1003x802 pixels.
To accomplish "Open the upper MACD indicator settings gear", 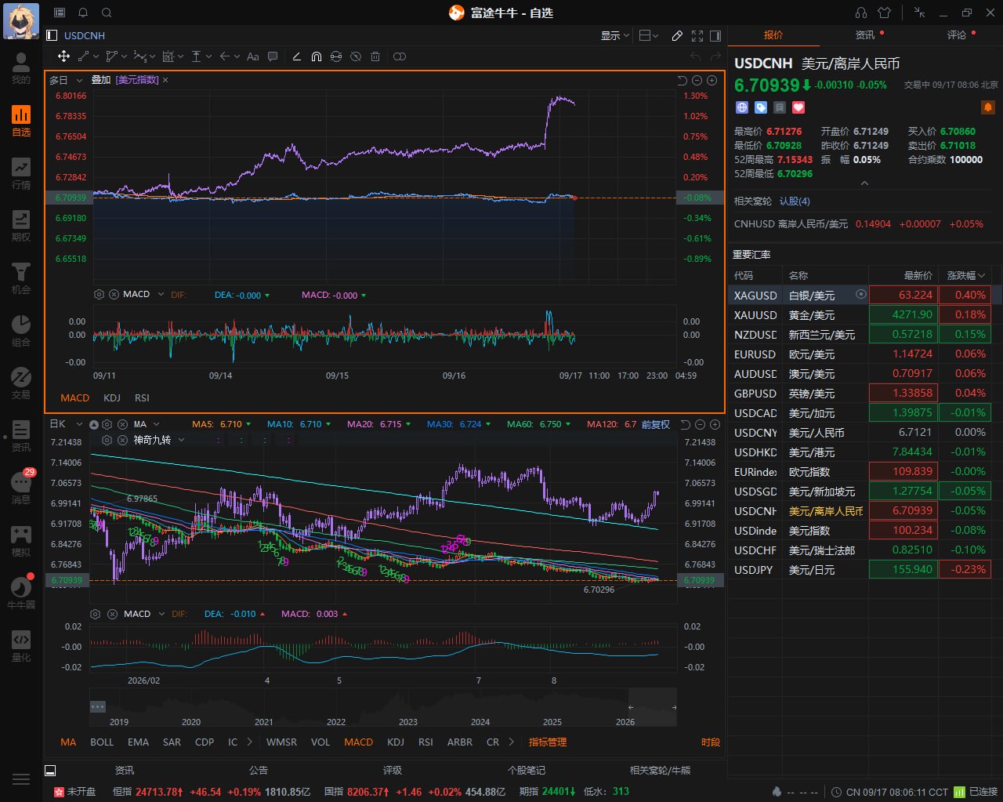I will (x=99, y=294).
